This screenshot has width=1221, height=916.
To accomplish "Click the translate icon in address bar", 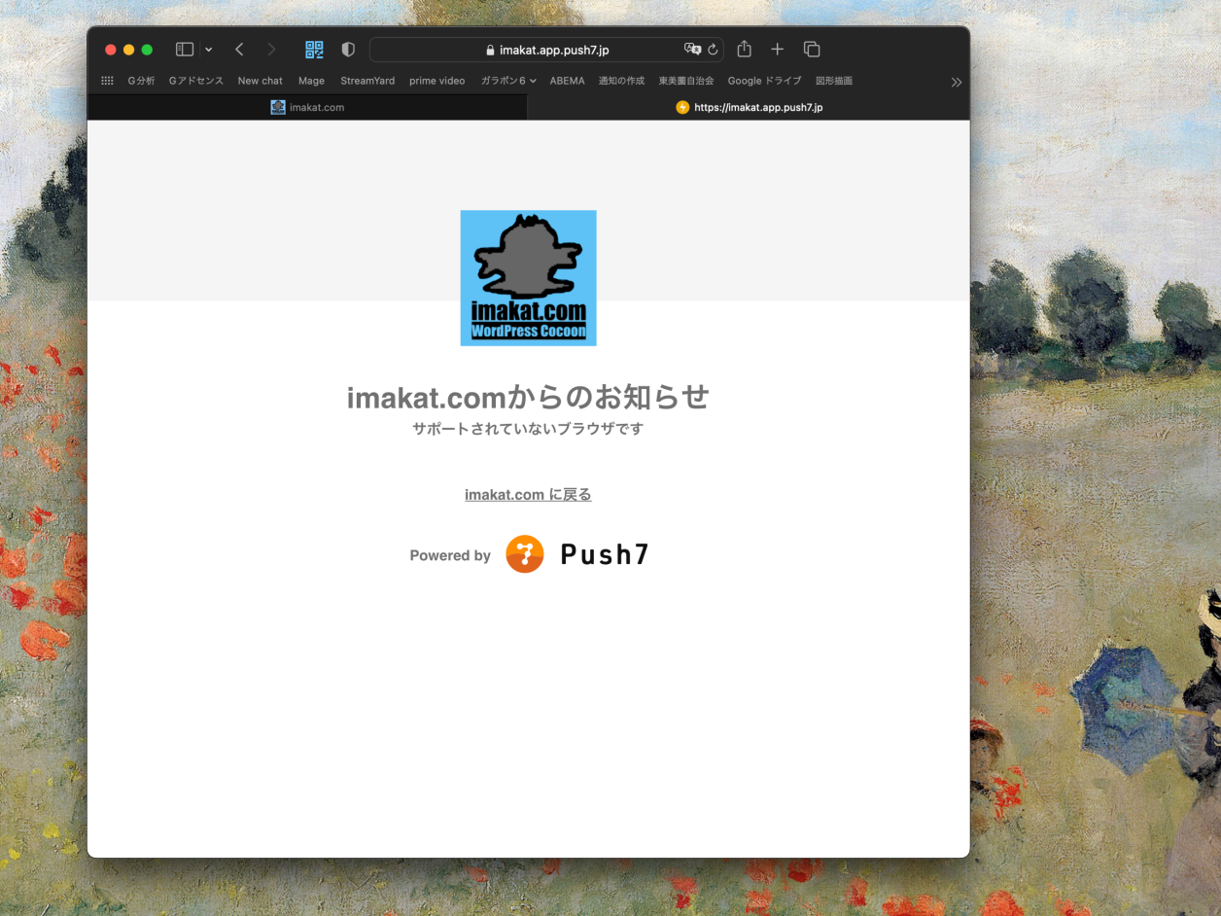I will coord(692,50).
